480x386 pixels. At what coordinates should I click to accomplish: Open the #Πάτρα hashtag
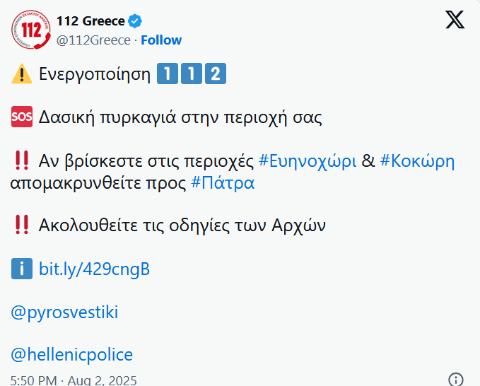click(223, 183)
